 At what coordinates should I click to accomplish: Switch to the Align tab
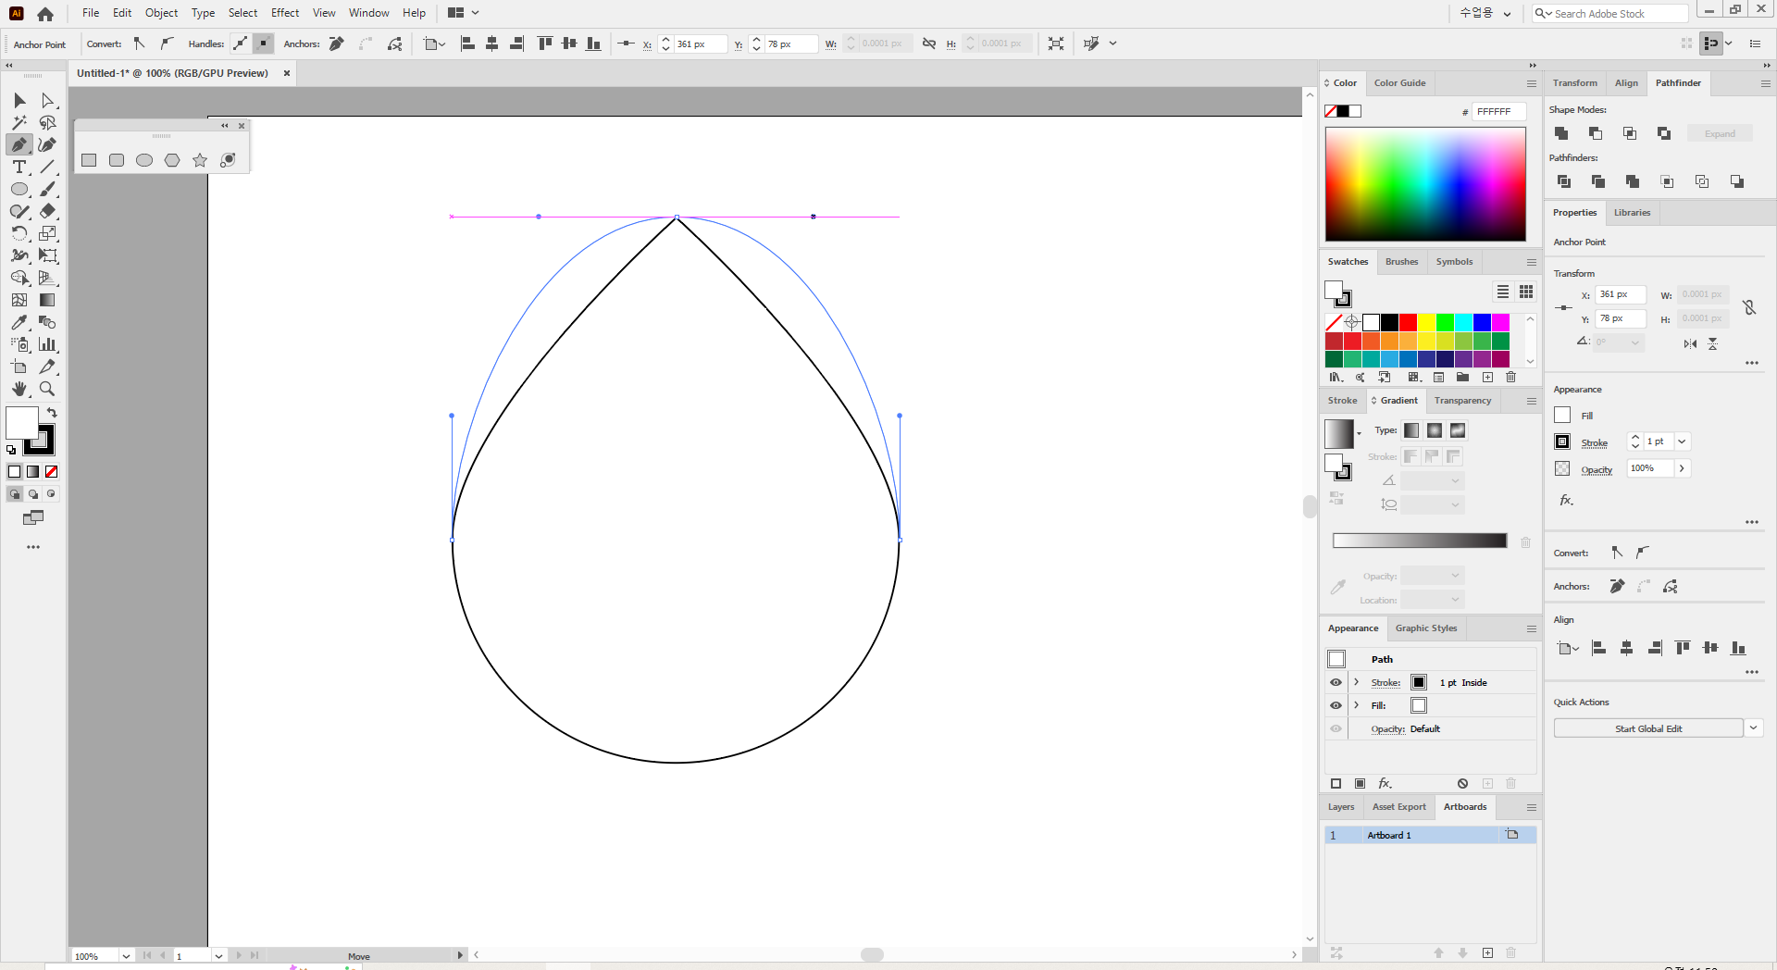click(1626, 83)
